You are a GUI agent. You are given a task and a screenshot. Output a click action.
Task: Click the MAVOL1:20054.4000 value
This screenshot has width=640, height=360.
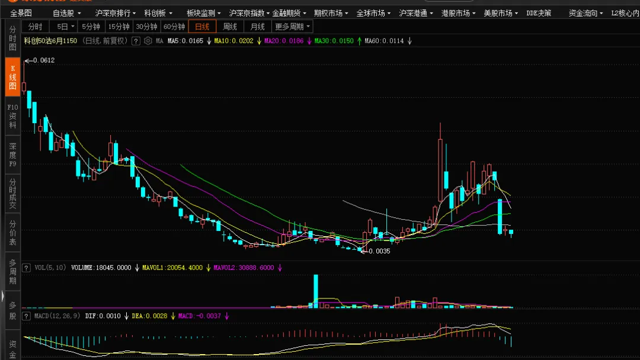tap(172, 268)
